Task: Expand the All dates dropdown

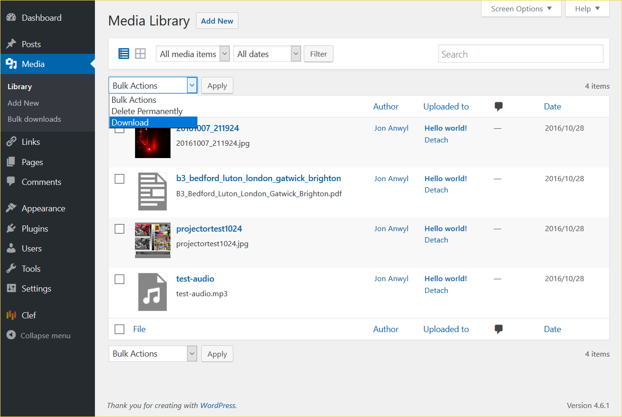Action: (267, 54)
